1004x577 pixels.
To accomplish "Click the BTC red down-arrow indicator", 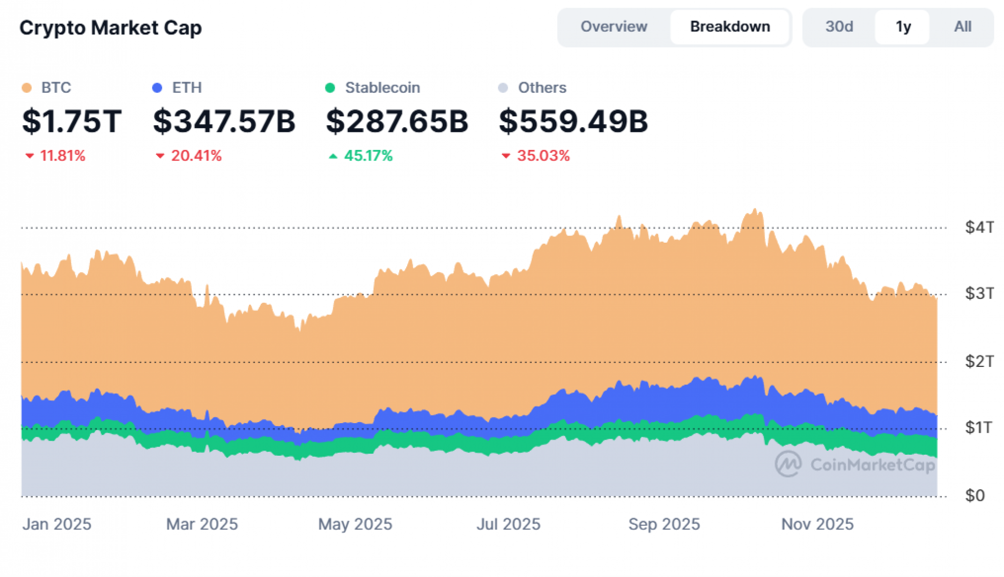I will [x=30, y=156].
